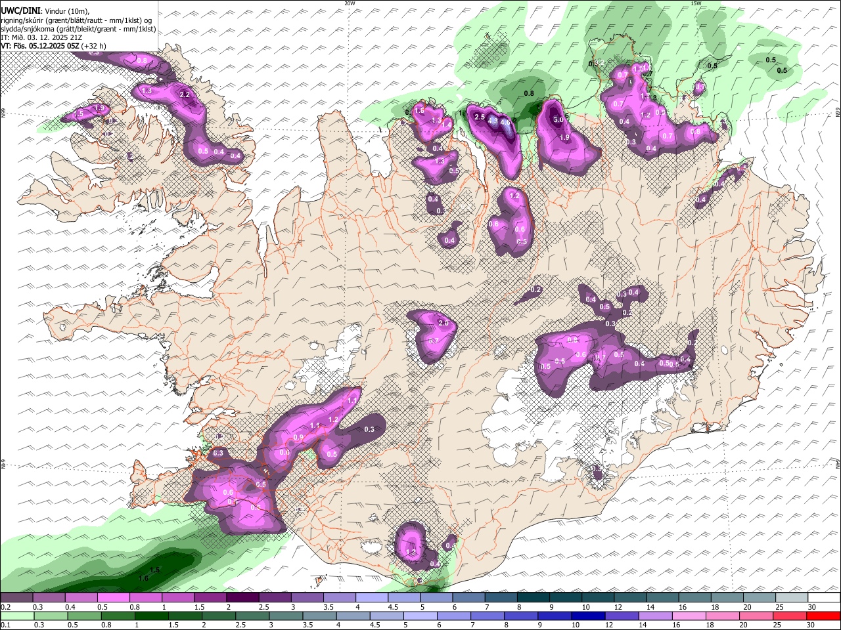This screenshot has height=630, width=841.
Task: Pick snow legend swatch between 14 and 16
Action: tap(663, 597)
